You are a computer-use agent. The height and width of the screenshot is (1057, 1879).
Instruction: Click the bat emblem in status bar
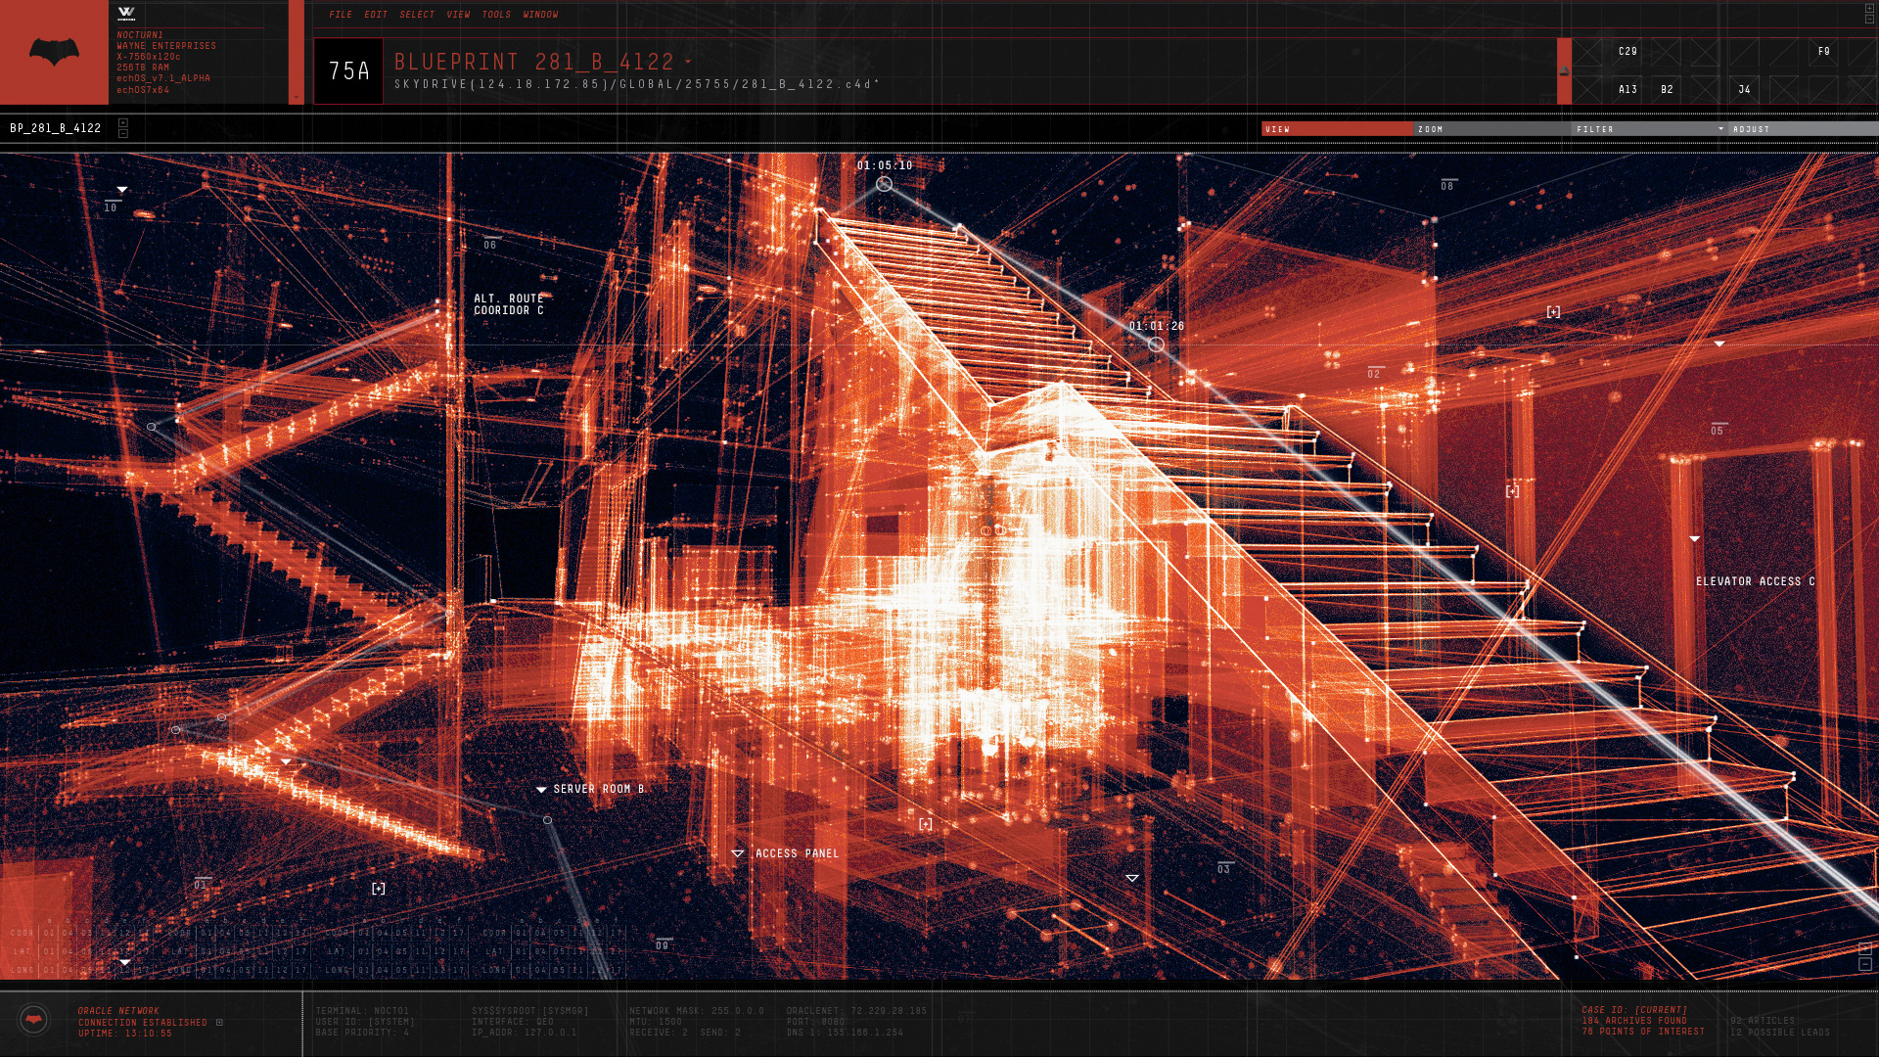pos(34,1020)
